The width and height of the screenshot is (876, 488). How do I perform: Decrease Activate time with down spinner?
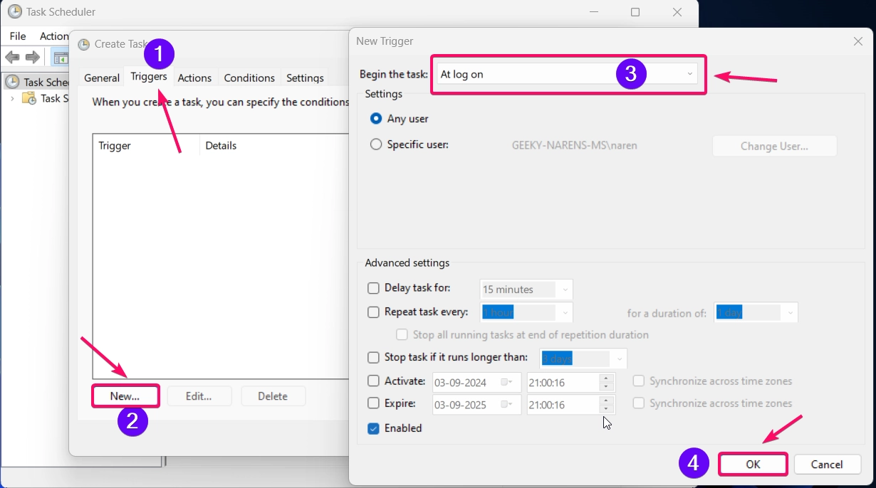(606, 387)
